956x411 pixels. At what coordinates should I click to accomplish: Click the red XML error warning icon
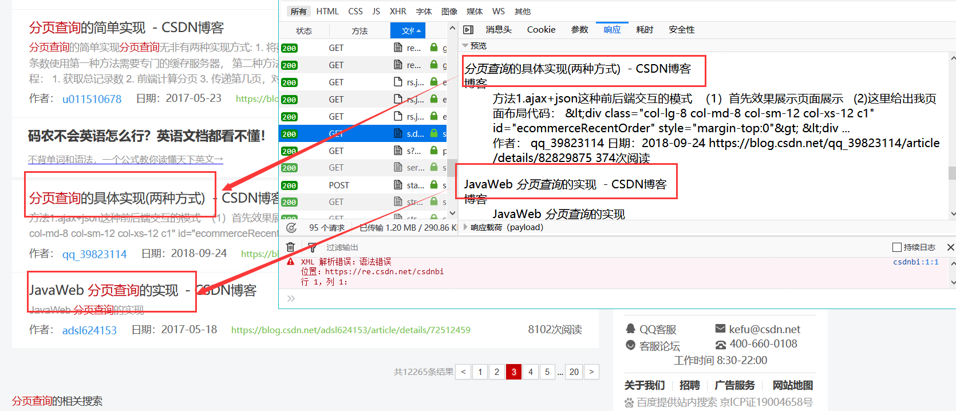click(291, 262)
